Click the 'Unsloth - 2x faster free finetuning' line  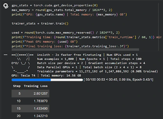(x=87, y=55)
